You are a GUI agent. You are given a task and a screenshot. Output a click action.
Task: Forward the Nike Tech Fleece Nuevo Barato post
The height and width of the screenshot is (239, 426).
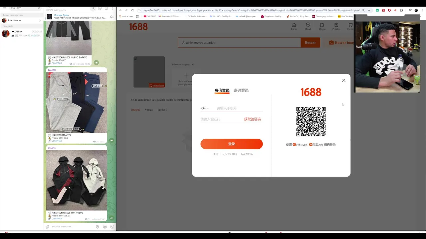tap(96, 63)
